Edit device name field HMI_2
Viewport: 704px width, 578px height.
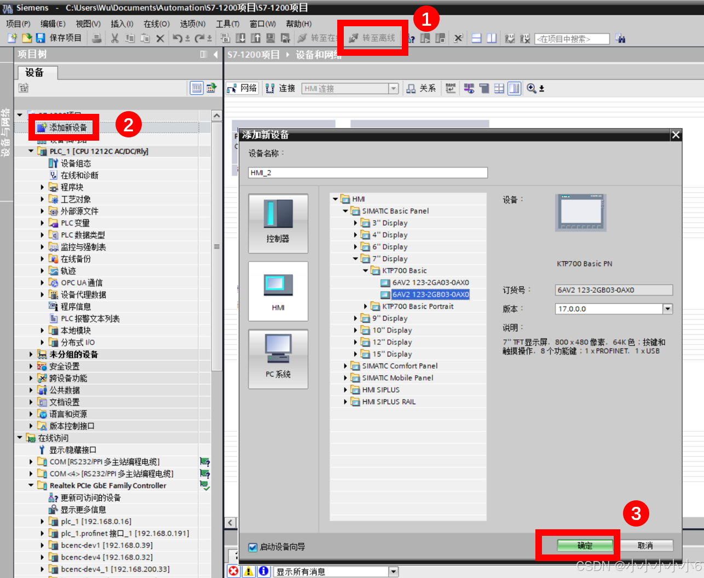point(368,172)
